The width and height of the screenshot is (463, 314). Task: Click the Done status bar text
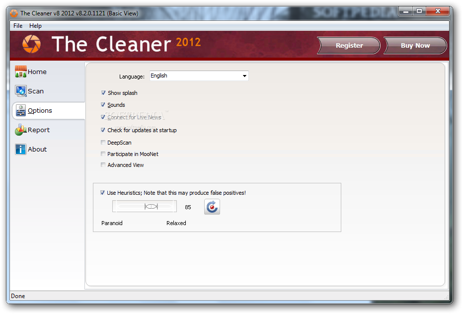18,296
